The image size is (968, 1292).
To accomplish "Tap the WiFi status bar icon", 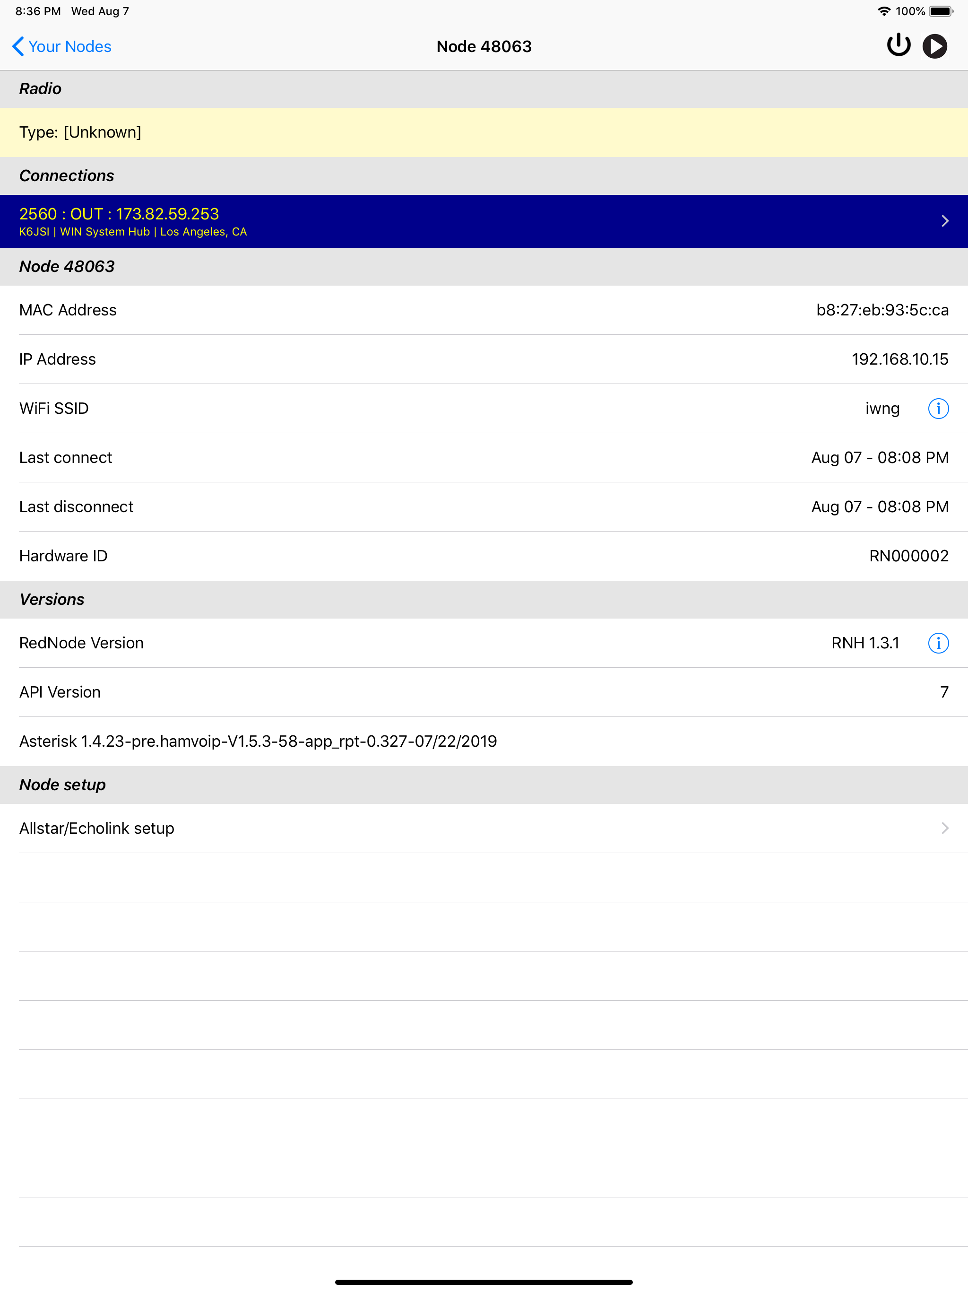I will pyautogui.click(x=884, y=11).
